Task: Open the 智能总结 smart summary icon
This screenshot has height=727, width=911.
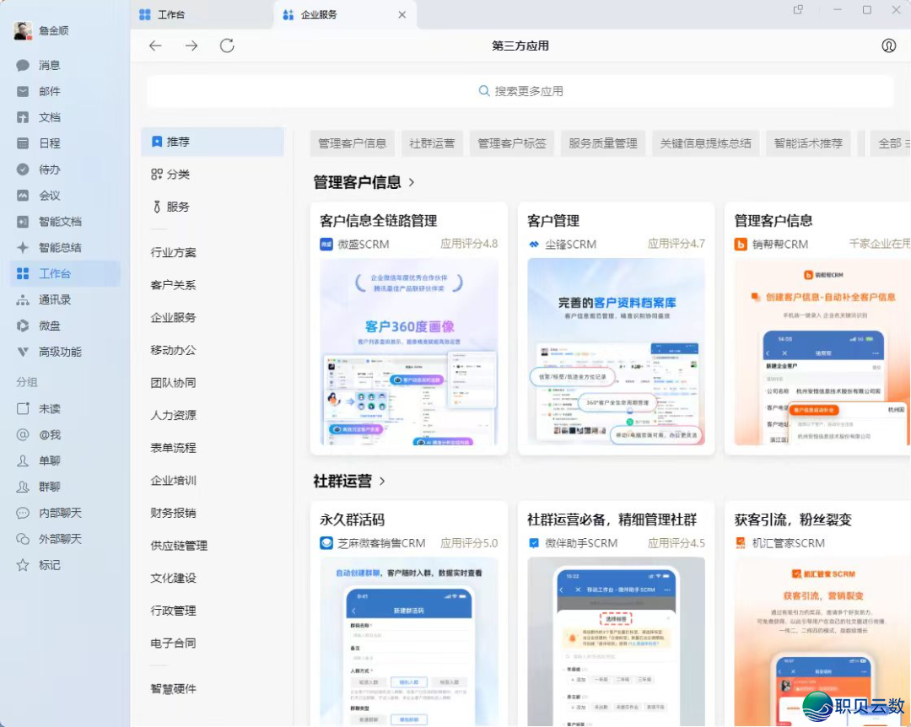Action: click(23, 248)
